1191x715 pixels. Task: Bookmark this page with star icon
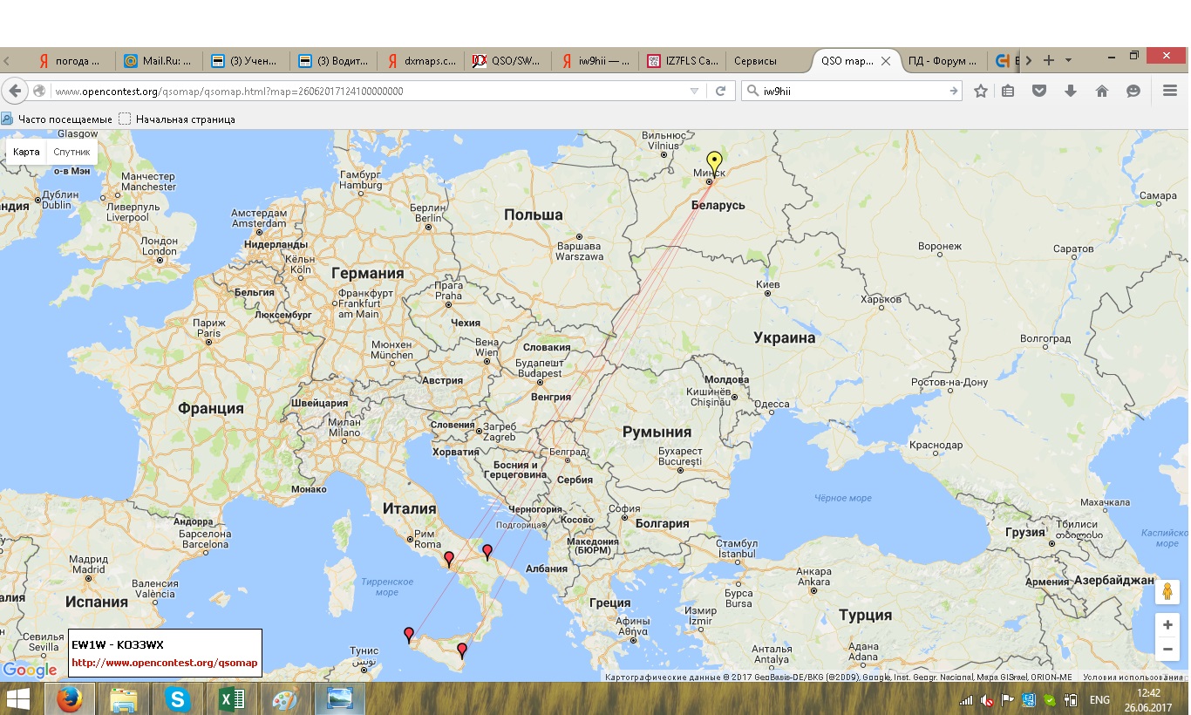pos(981,91)
